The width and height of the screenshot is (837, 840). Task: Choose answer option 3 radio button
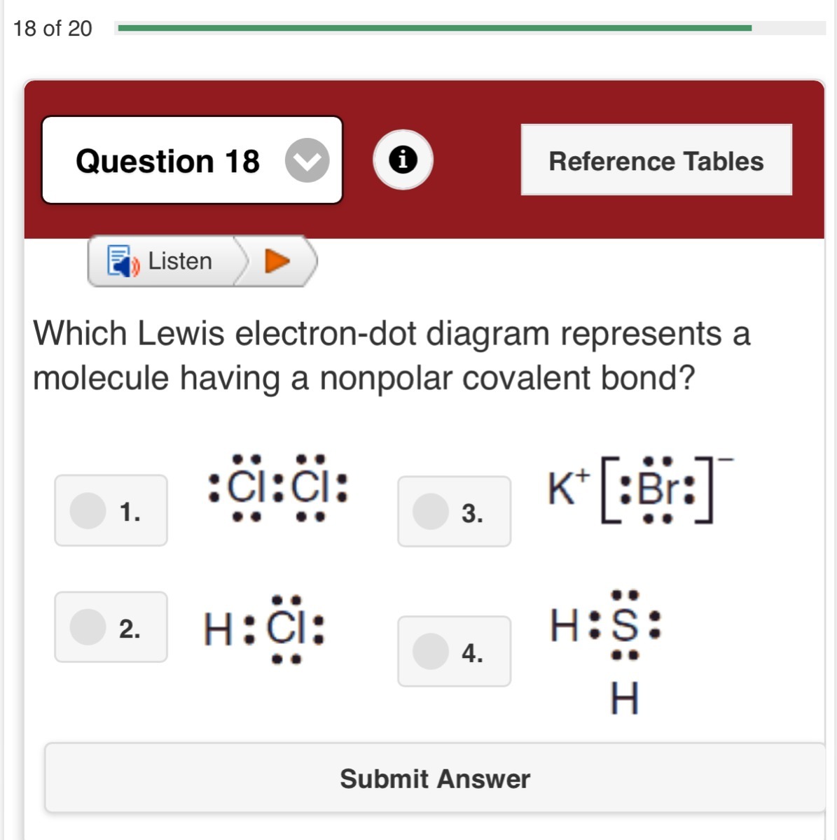coord(431,512)
